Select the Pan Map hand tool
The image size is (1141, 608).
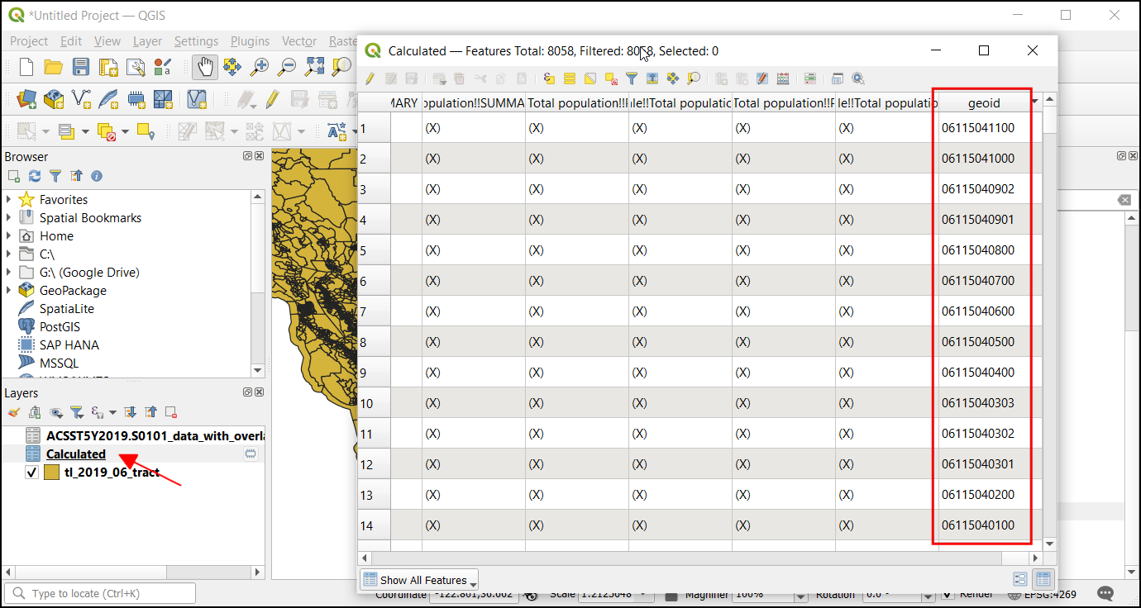click(x=204, y=67)
